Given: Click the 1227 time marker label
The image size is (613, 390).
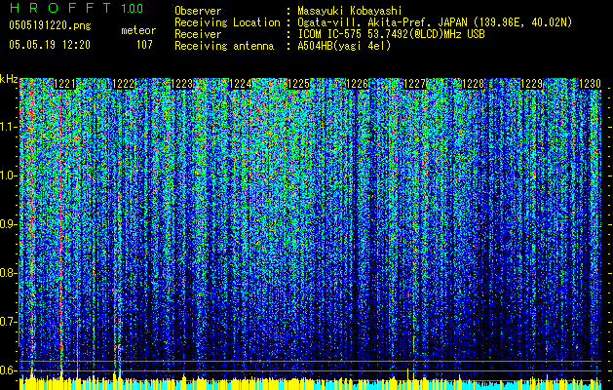Looking at the screenshot, I should pyautogui.click(x=414, y=84).
